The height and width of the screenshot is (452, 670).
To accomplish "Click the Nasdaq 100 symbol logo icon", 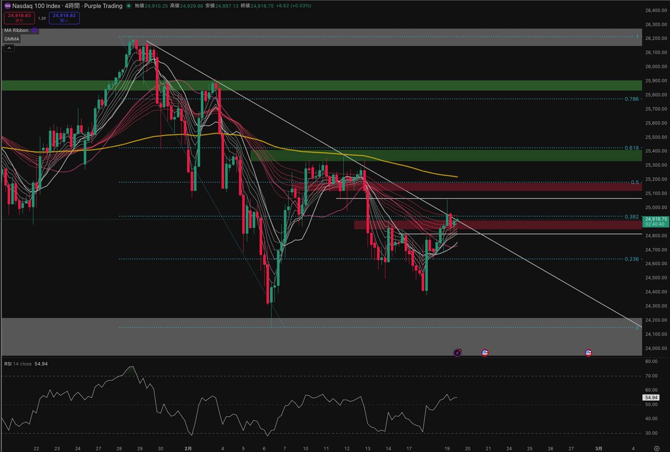I will point(7,6).
